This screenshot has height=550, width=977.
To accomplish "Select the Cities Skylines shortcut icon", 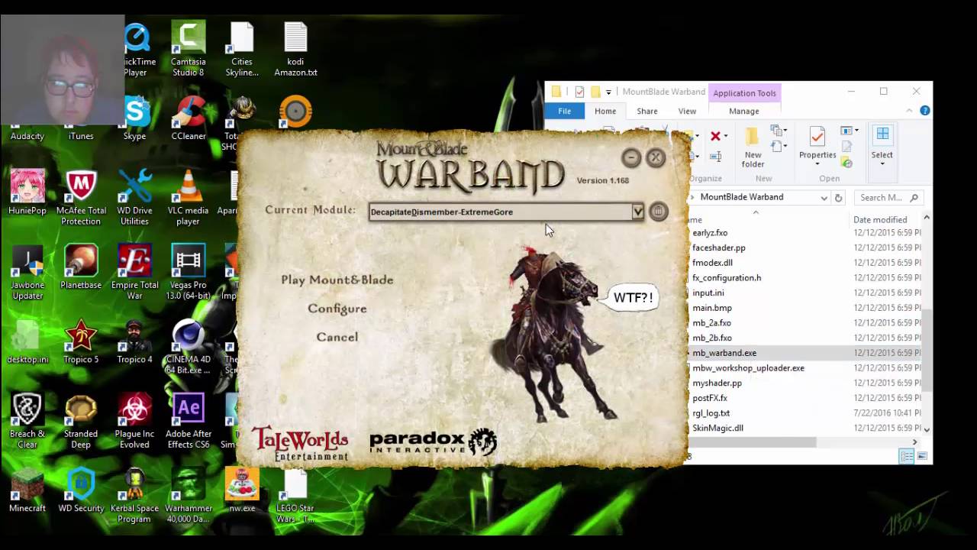I will point(242,50).
